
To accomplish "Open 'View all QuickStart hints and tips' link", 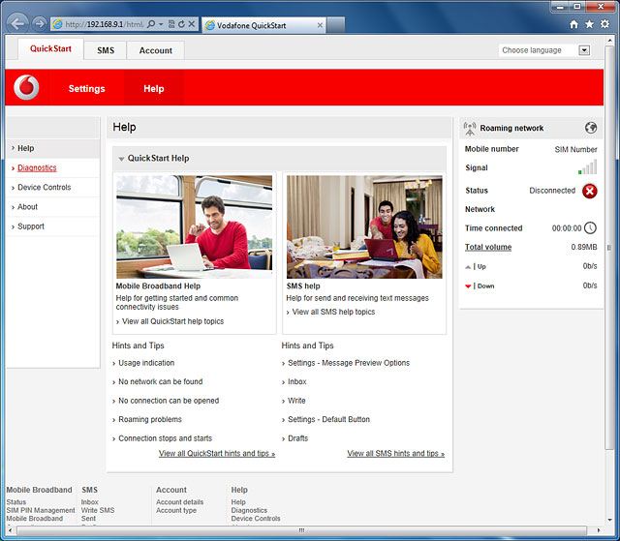I will (217, 453).
